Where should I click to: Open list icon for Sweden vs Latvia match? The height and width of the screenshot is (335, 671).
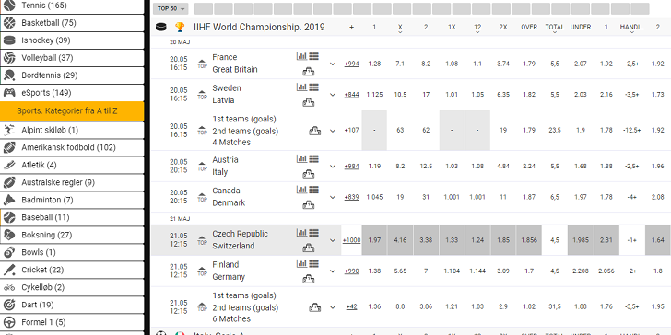313,87
